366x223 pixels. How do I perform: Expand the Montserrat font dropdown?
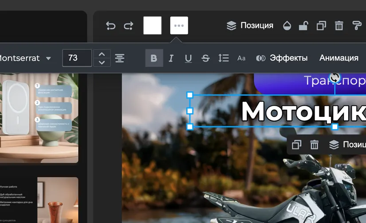pyautogui.click(x=48, y=58)
